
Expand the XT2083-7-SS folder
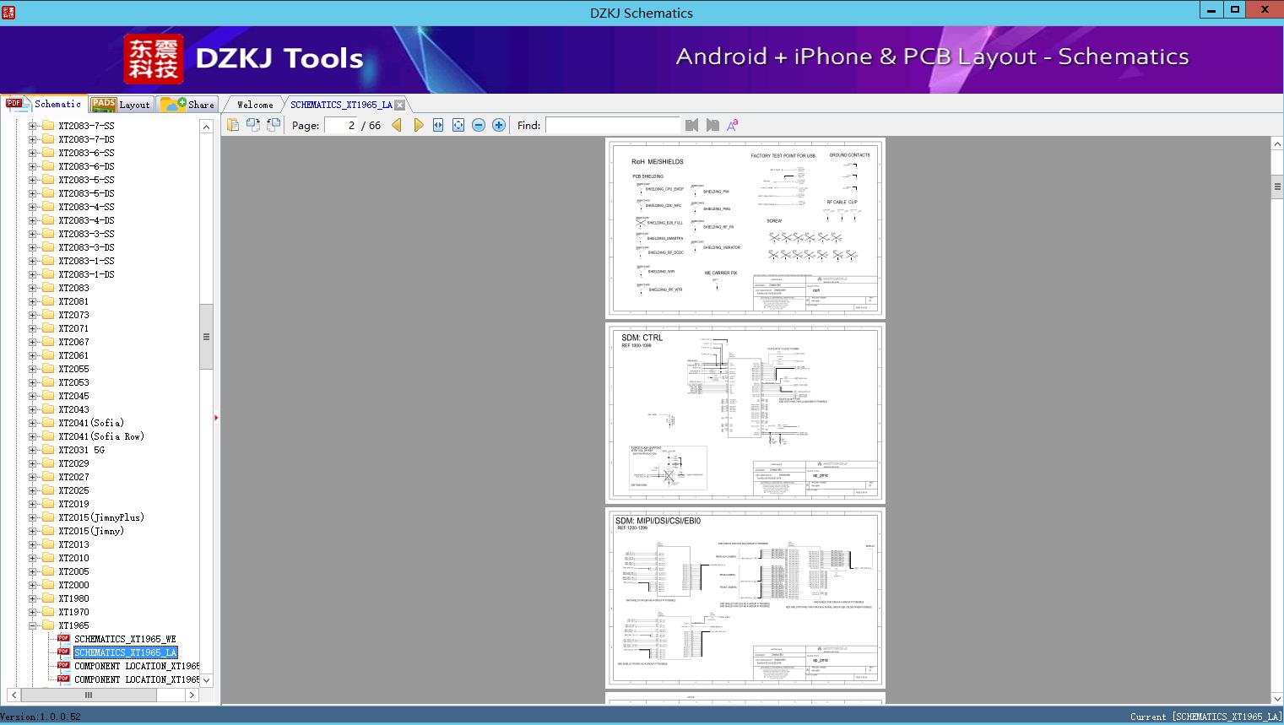pos(33,126)
